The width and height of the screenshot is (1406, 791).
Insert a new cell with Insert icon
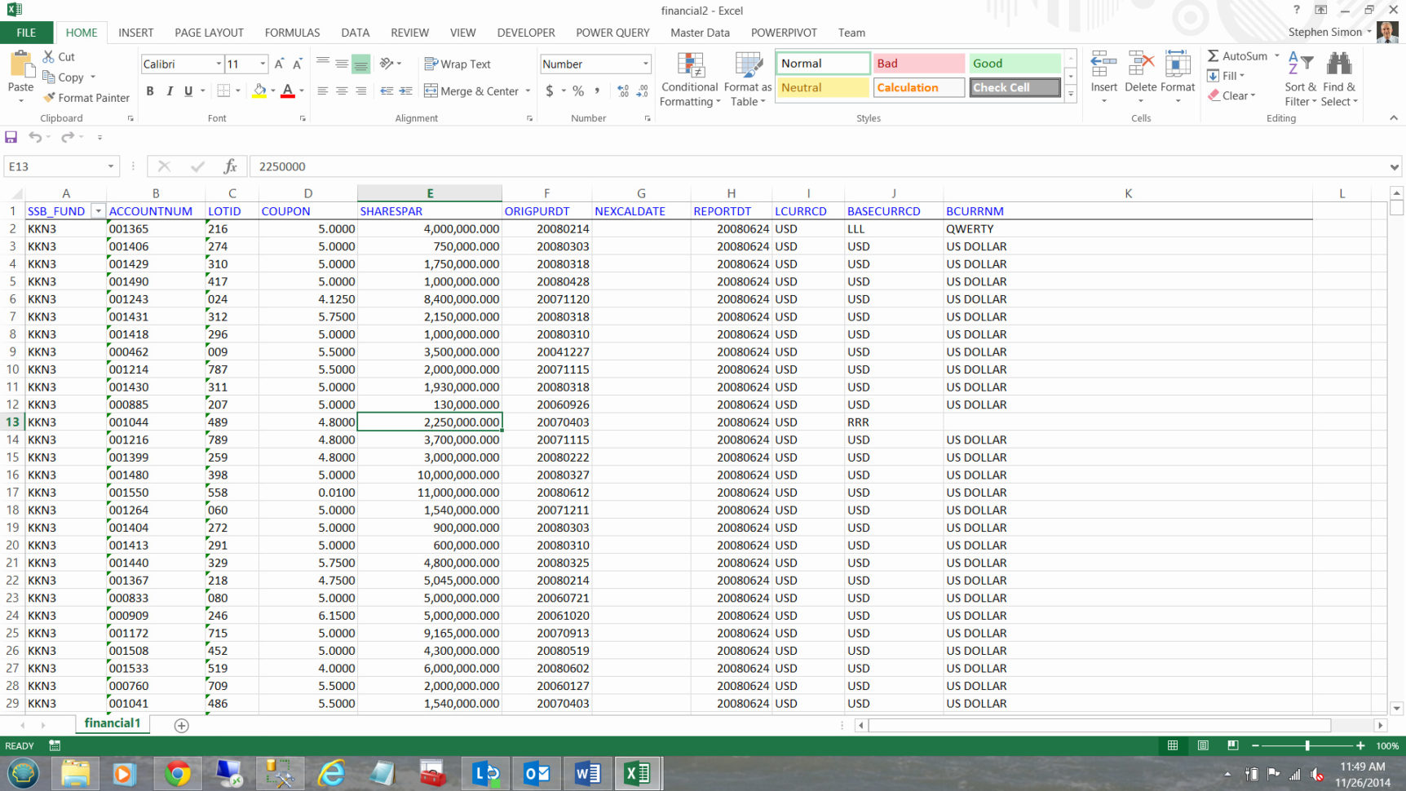pos(1103,72)
